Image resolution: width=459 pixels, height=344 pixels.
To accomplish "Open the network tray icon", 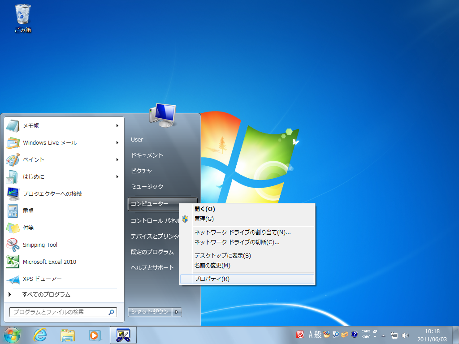I will (394, 335).
